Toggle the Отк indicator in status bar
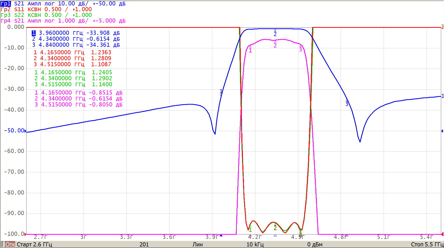 point(10,244)
